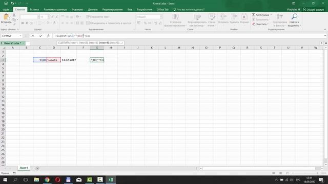Select the Лист1 sheet tab
This screenshot has width=328, height=184.
[24, 168]
